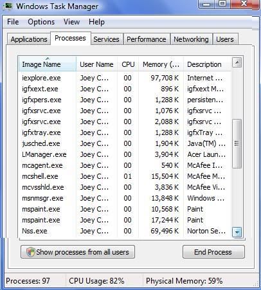261x290 pixels.
Task: Switch to the Services tab
Action: click(106, 39)
